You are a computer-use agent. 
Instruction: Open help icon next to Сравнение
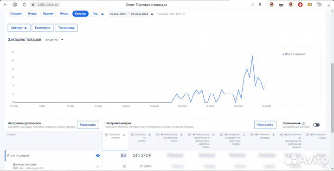(x=303, y=123)
